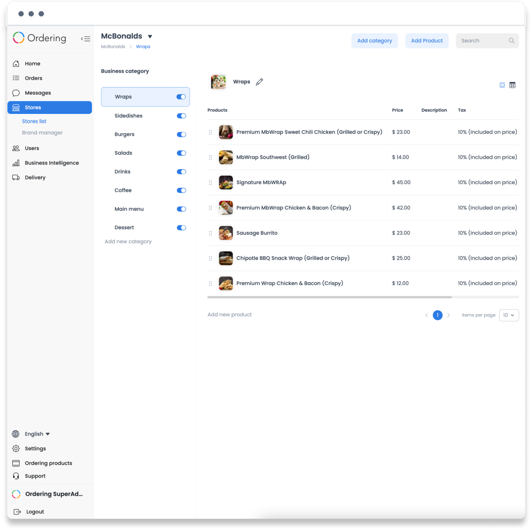The height and width of the screenshot is (530, 532).
Task: Click the Price column header
Action: click(397, 111)
